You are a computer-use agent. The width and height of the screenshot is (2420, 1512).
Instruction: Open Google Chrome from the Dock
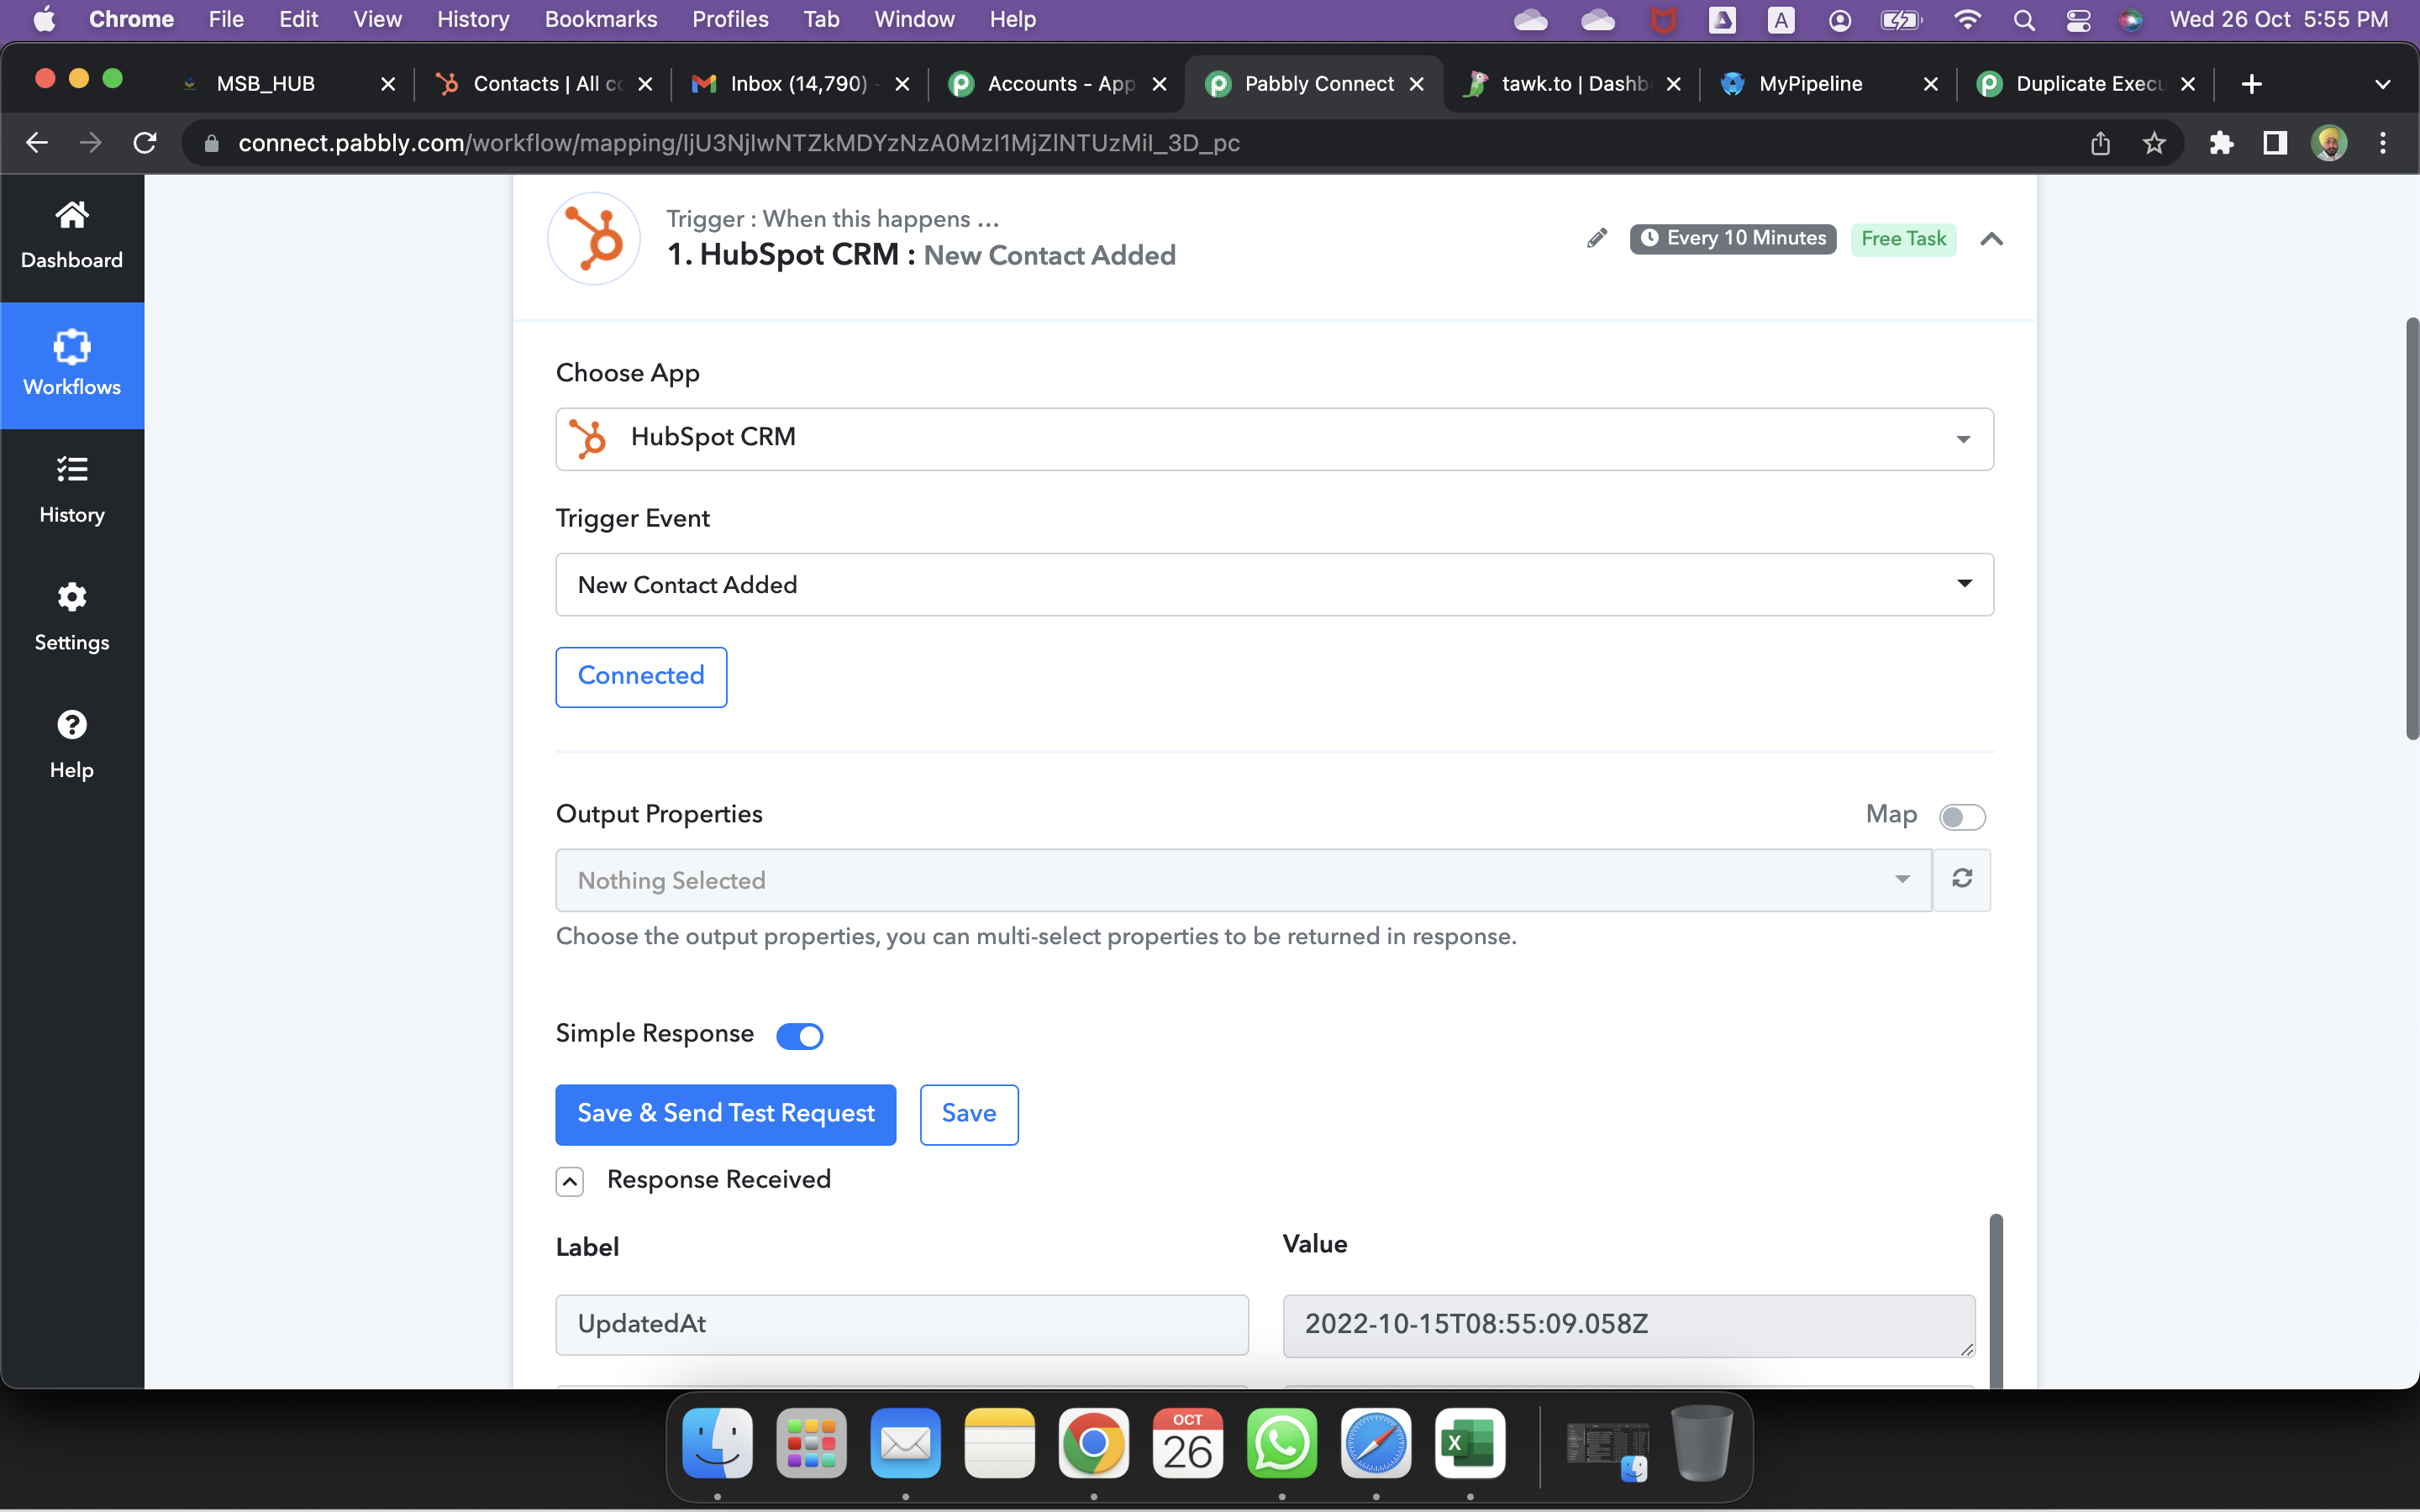pos(1094,1443)
